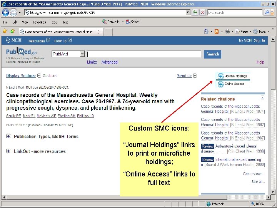Viewport: 277px width, 208px height.
Task: Open the Convert dropdown arrow
Action: click(x=123, y=22)
